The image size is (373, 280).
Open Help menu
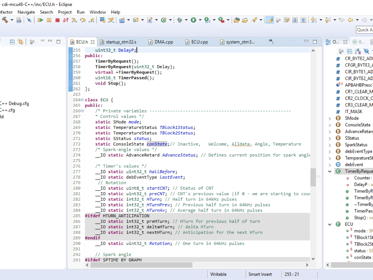click(x=116, y=12)
